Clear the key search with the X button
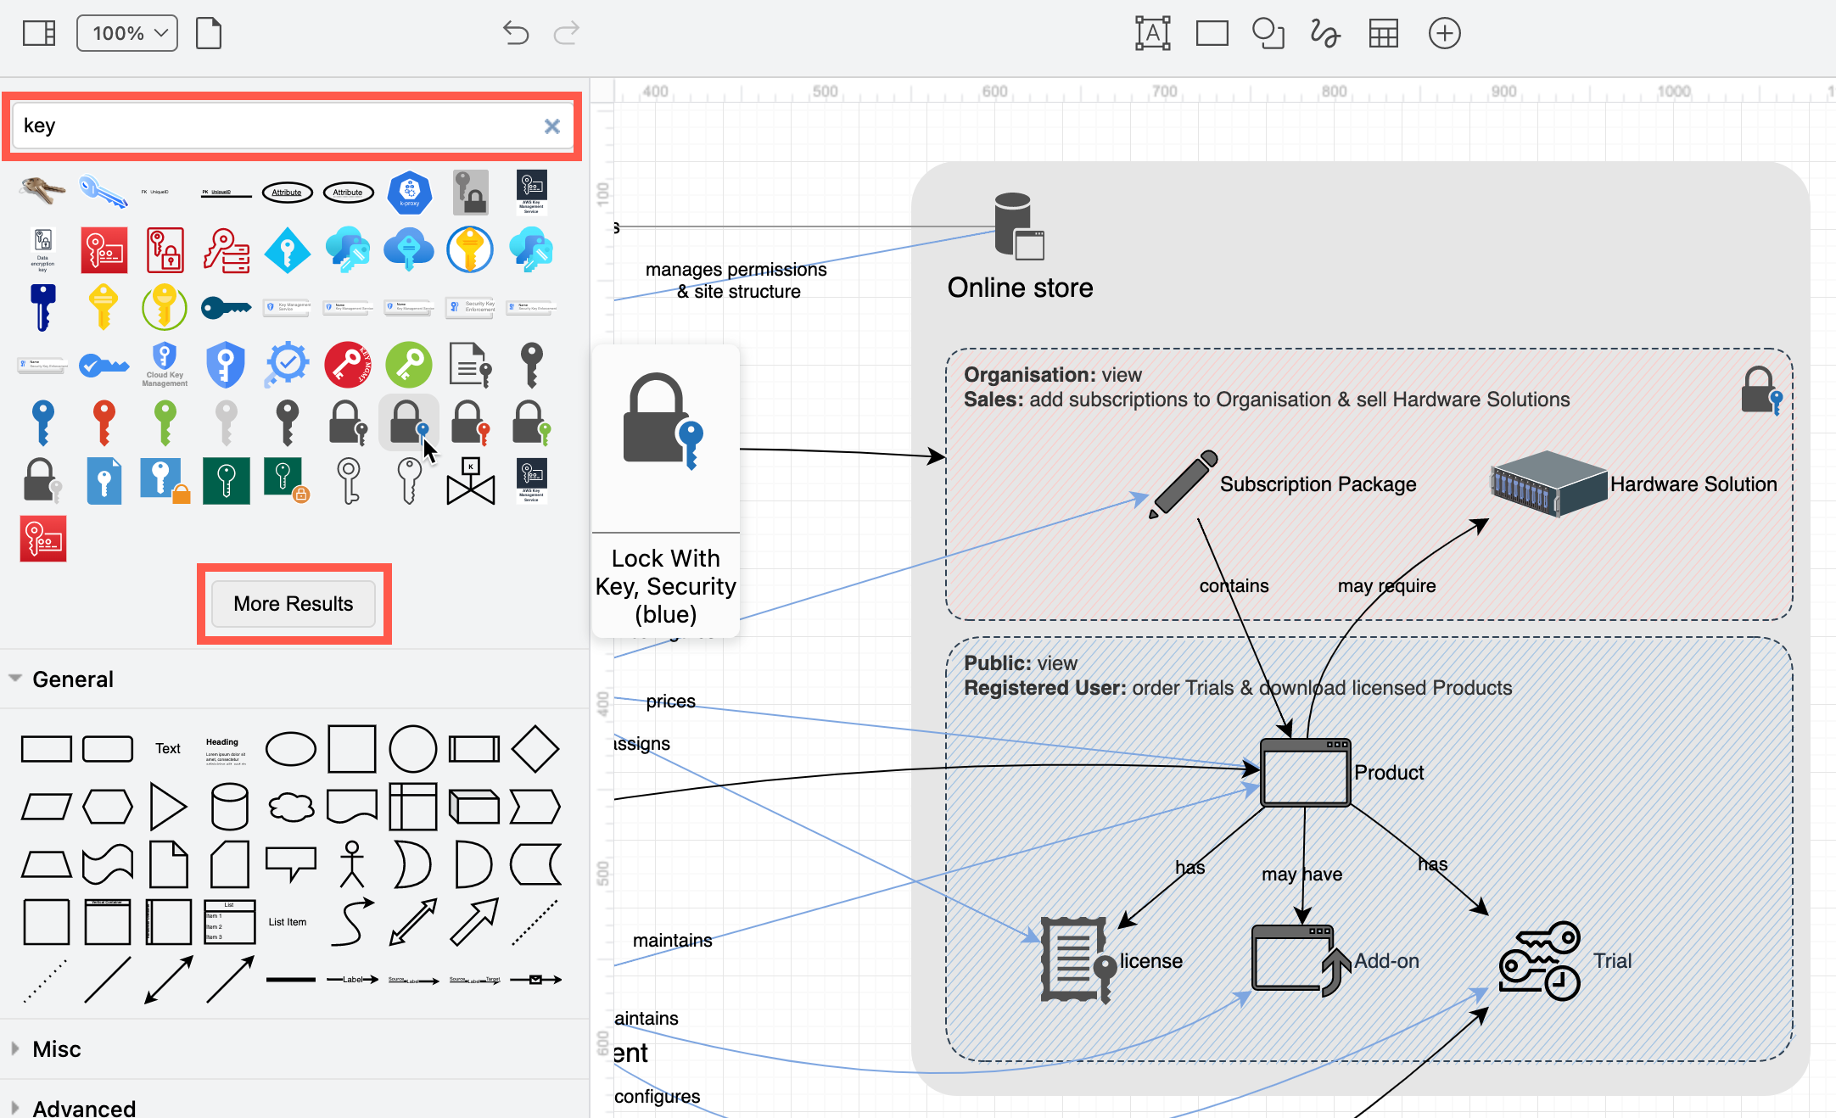This screenshot has height=1118, width=1836. point(552,126)
